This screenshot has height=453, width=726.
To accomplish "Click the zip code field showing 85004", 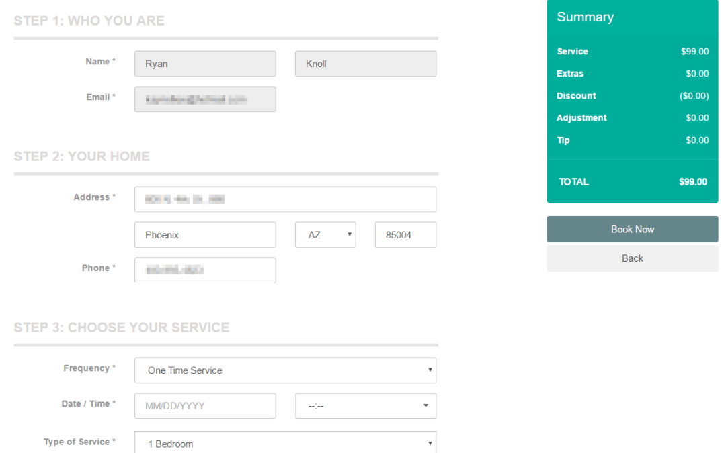I will point(405,234).
